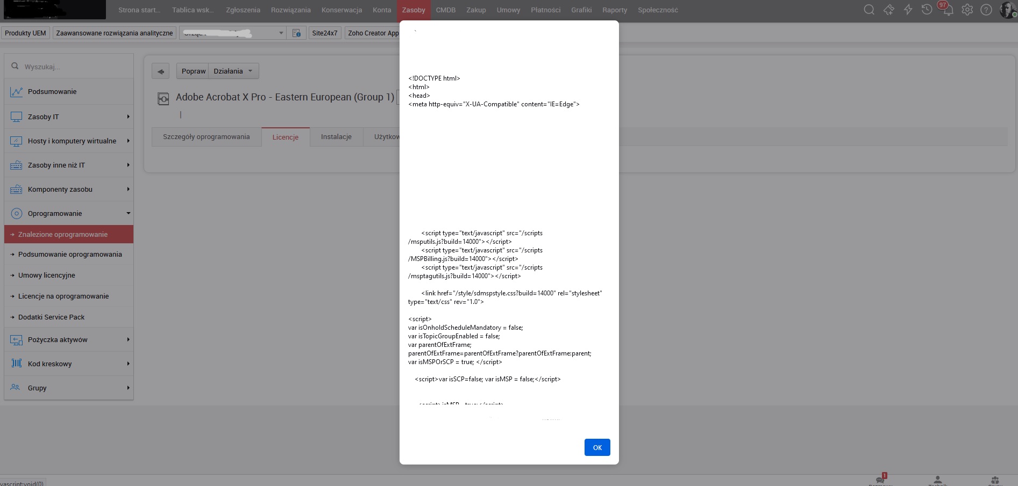
Task: Click the help question mark icon
Action: tap(986, 10)
